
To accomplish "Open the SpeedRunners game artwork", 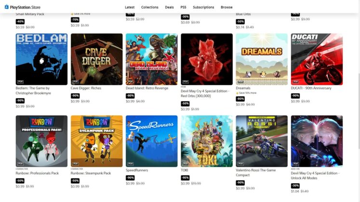I will click(151, 141).
